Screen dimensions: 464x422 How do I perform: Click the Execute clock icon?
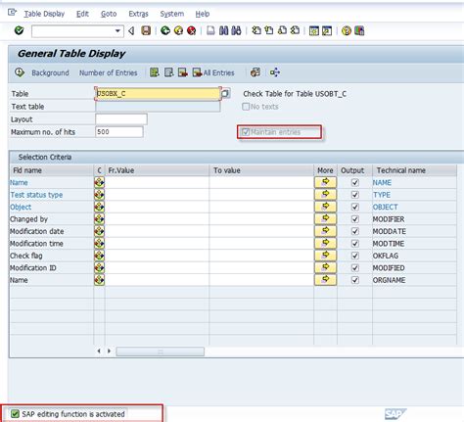tap(20, 72)
